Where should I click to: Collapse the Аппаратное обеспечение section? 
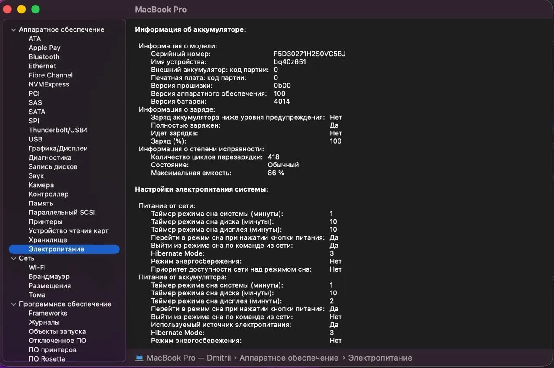coord(14,30)
